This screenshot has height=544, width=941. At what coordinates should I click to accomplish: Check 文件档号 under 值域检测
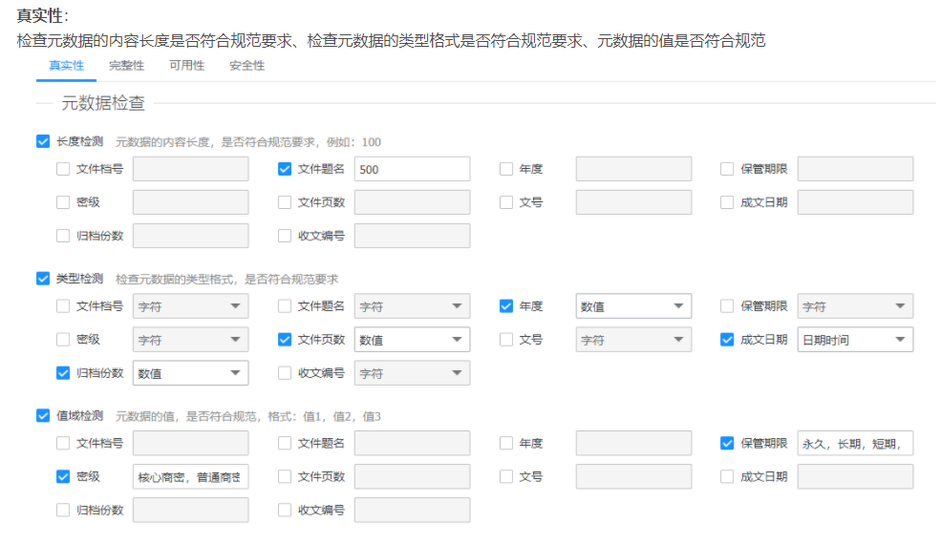63,443
